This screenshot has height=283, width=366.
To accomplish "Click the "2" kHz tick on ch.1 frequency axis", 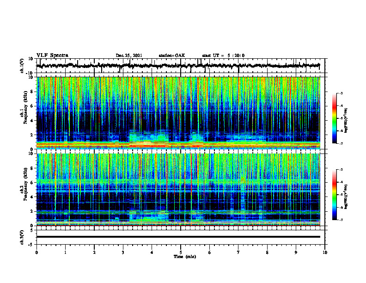I will coord(32,135).
